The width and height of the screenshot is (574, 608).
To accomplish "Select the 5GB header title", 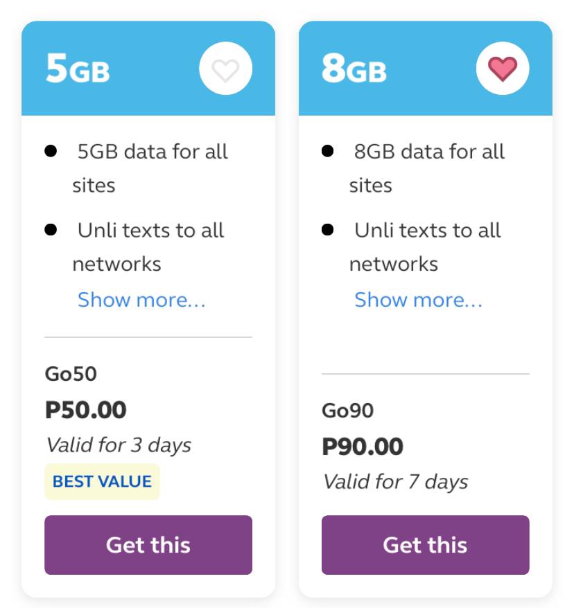I will pyautogui.click(x=78, y=69).
